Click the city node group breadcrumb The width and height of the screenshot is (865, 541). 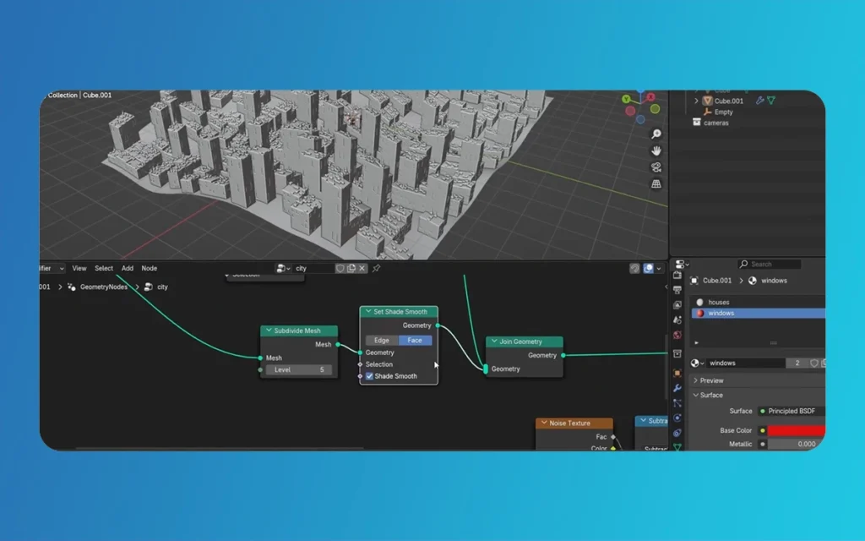(156, 287)
